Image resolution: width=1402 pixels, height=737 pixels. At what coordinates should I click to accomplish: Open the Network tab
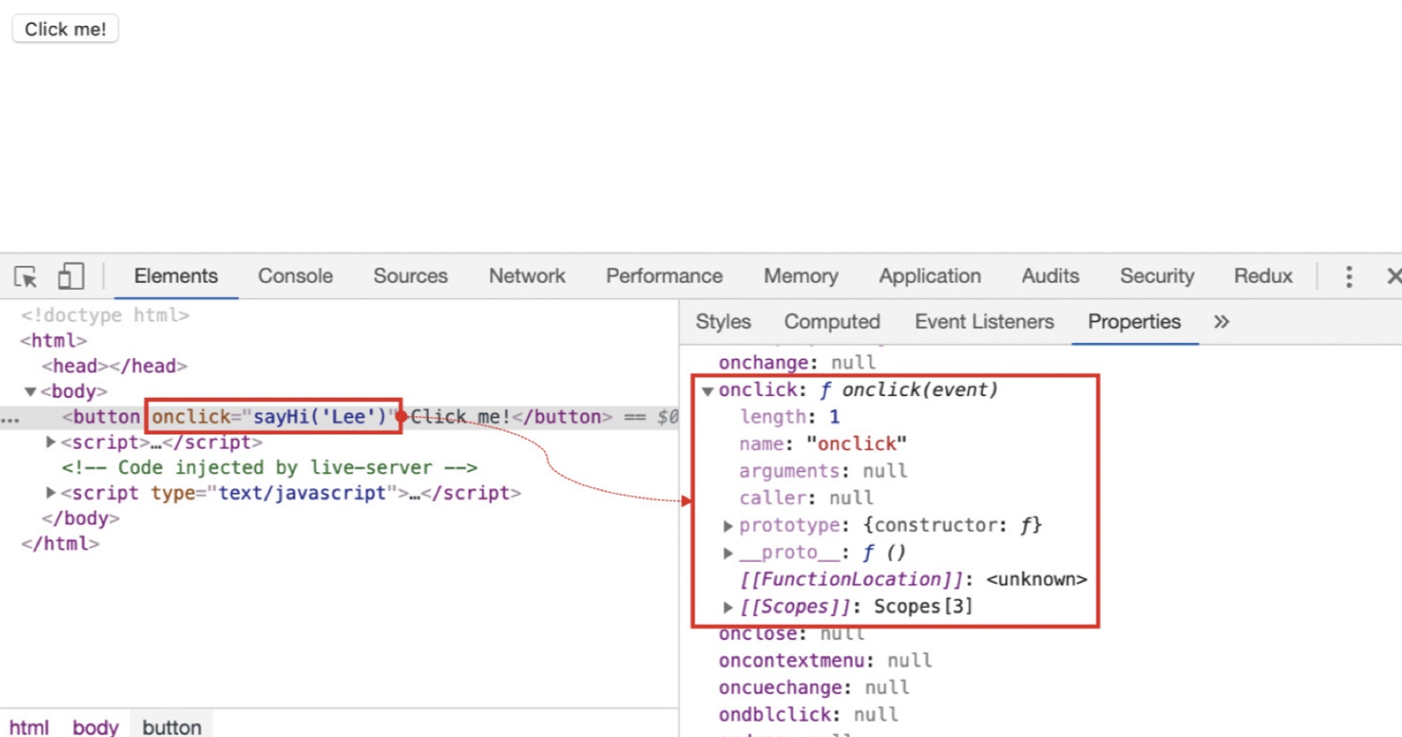tap(526, 276)
